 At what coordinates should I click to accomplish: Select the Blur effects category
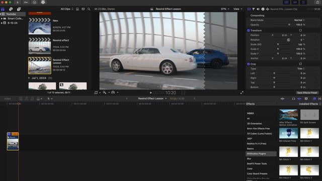249,159
